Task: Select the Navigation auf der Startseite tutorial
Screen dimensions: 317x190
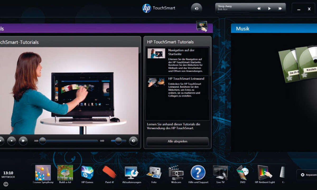Action: coord(178,61)
